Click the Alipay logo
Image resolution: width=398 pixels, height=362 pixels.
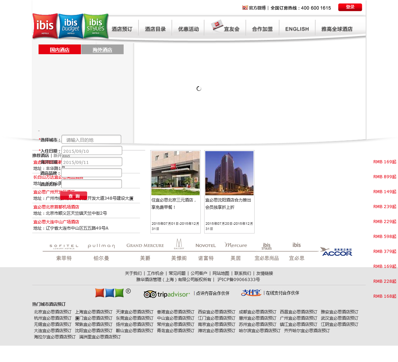coord(251,293)
